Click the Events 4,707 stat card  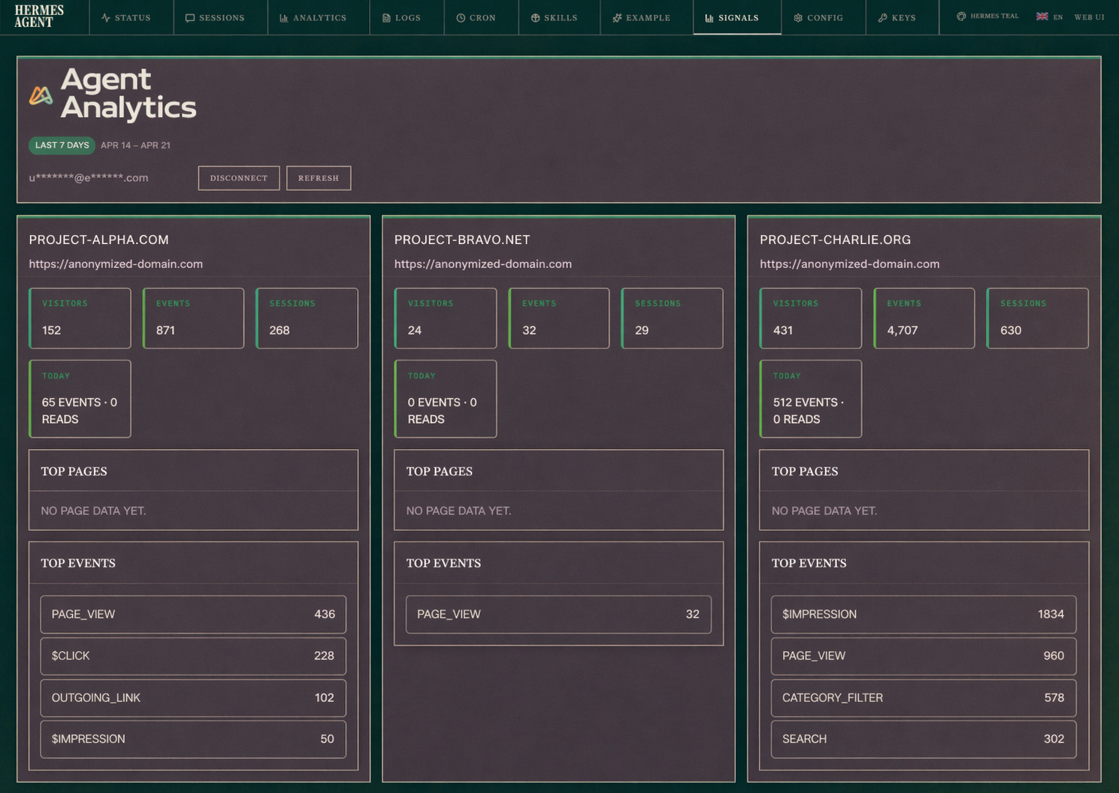pos(924,318)
